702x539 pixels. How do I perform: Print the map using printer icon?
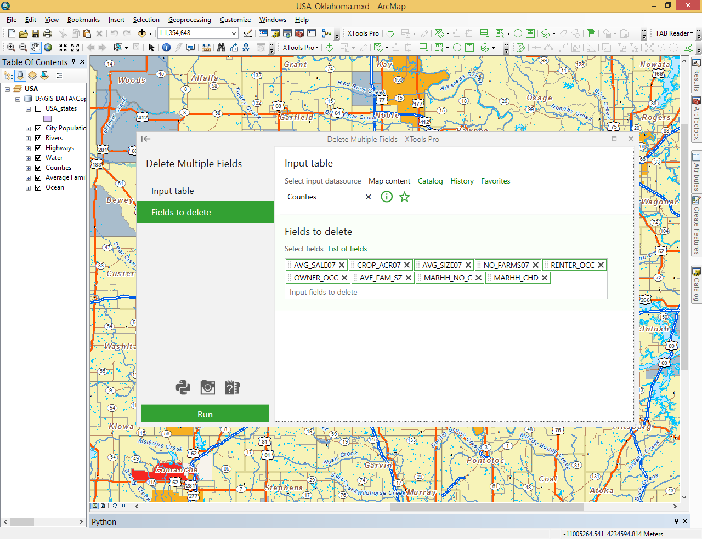click(x=48, y=33)
